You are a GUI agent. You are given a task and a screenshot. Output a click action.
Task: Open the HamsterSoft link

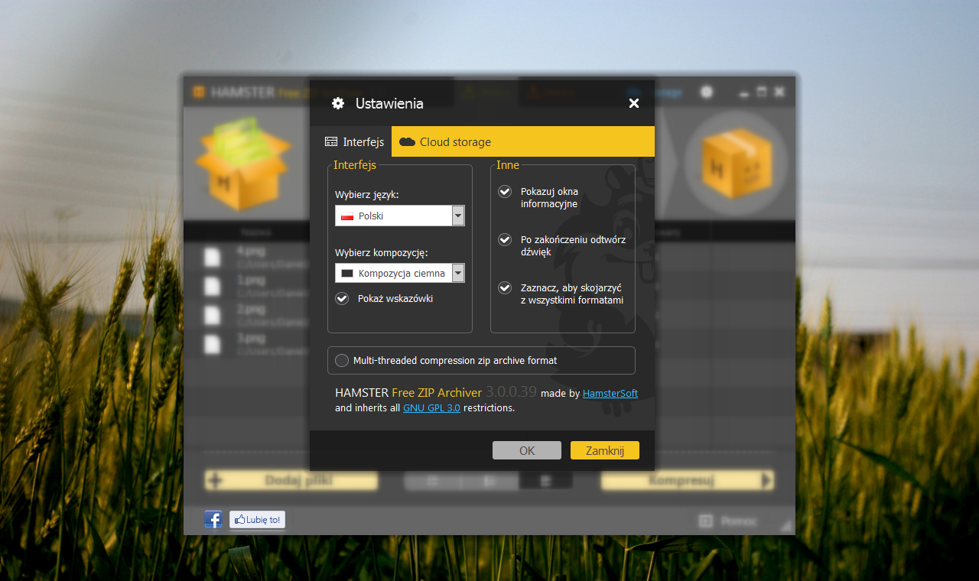coord(610,394)
